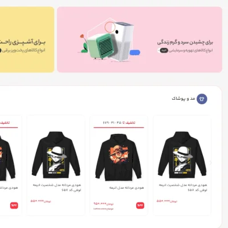Click the orange circle outline above the cooler

pyautogui.click(x=110, y=27)
